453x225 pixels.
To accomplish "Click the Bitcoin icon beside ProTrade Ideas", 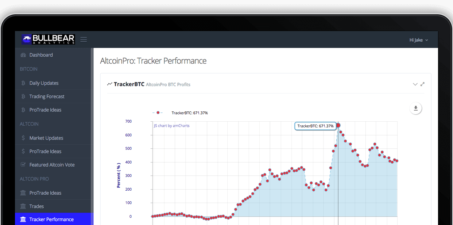I will (23, 110).
